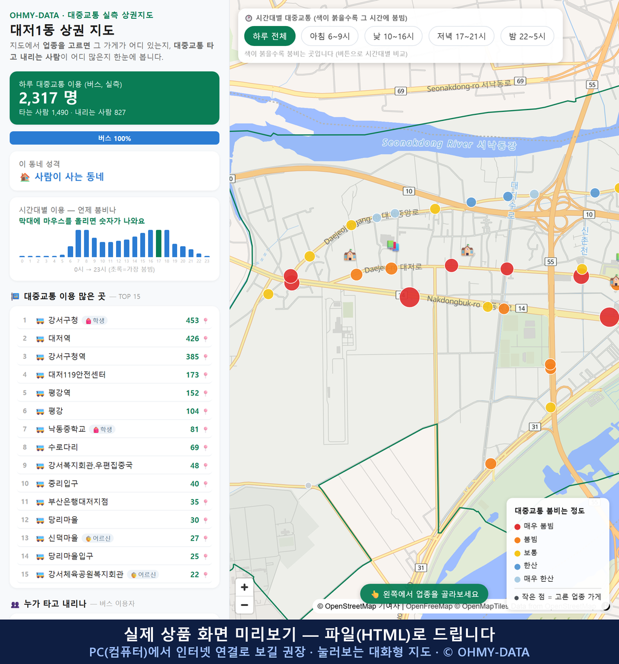Viewport: 619px width, 664px height.
Task: Click the red 매우 붐빔 legend dot
Action: (517, 526)
